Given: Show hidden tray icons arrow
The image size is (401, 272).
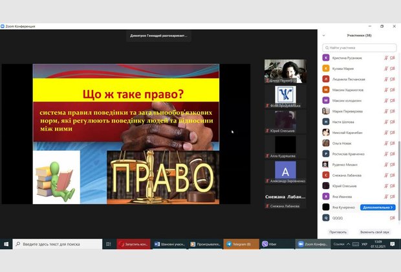Looking at the screenshot, I should click(348, 244).
